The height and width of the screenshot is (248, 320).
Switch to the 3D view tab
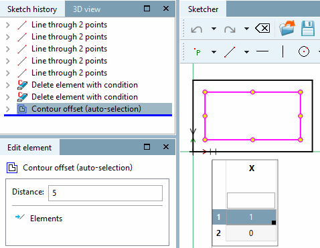pos(87,9)
